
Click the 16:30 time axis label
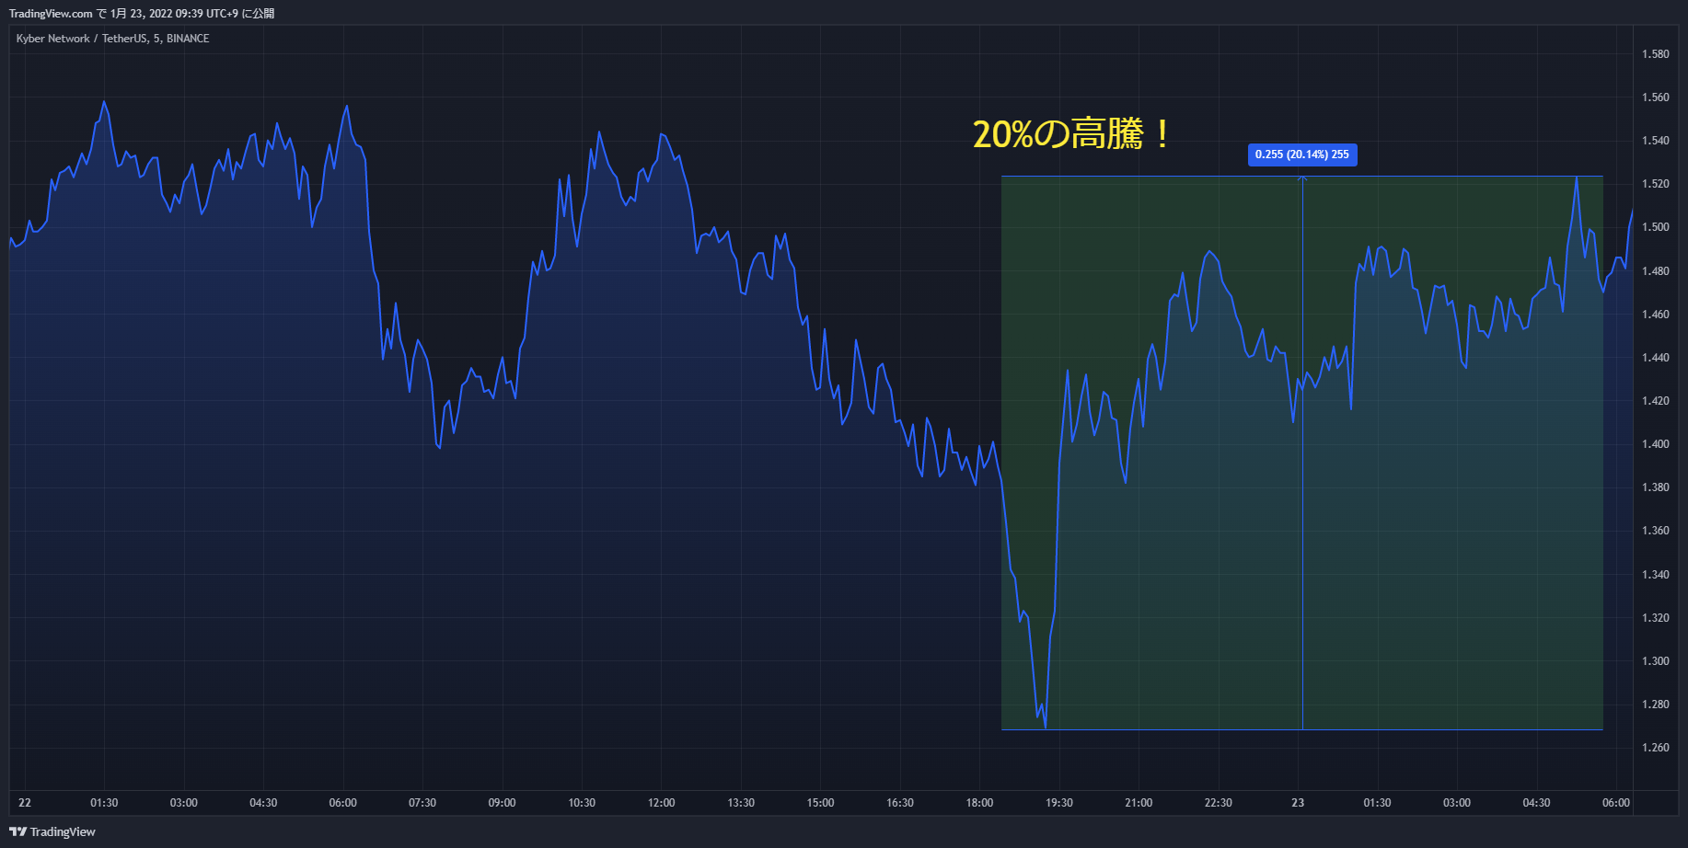coord(900,803)
